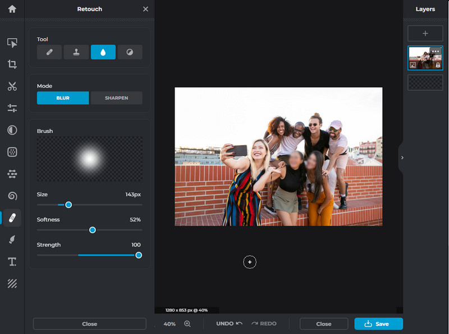This screenshot has width=449, height=334.
Task: Click the zoom in magnifier icon
Action: [187, 324]
